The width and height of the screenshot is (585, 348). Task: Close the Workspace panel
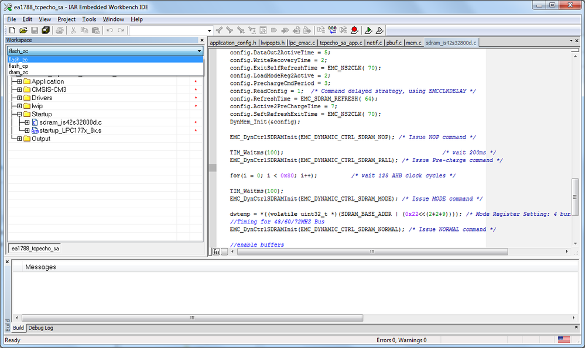[202, 40]
